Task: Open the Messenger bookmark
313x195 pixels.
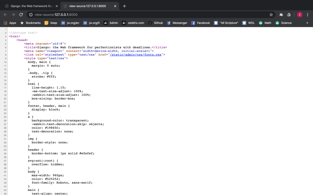Action: tap(177, 23)
